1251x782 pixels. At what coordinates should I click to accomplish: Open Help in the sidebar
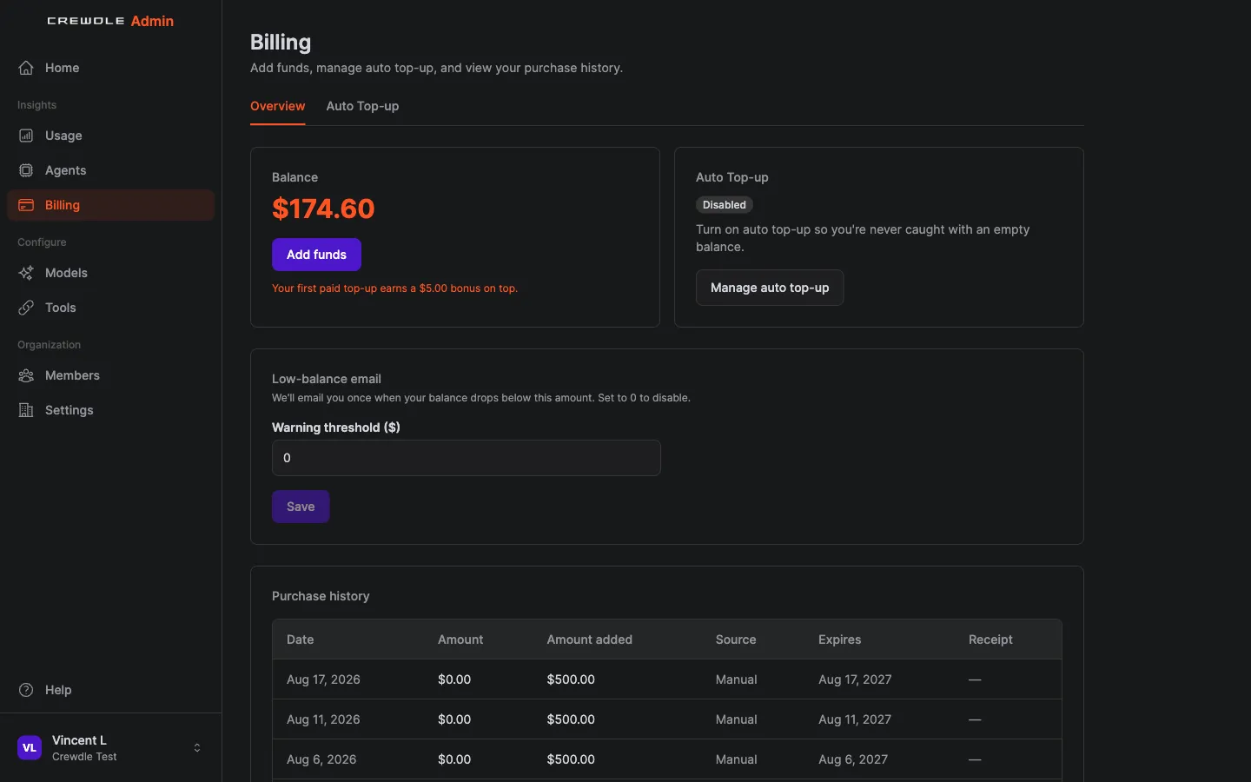click(x=110, y=690)
